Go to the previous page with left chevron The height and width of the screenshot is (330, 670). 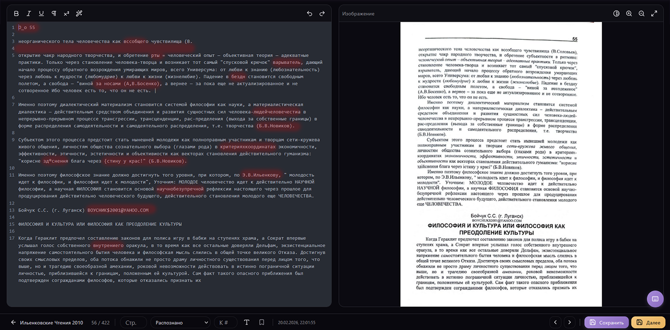click(x=556, y=323)
